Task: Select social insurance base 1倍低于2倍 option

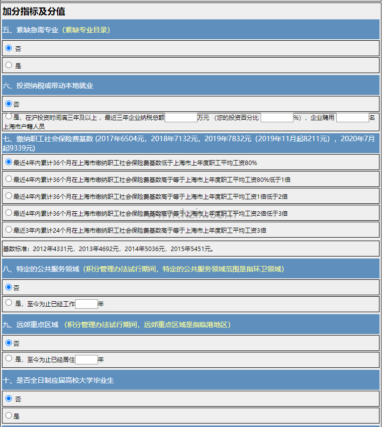Action: click(8, 196)
